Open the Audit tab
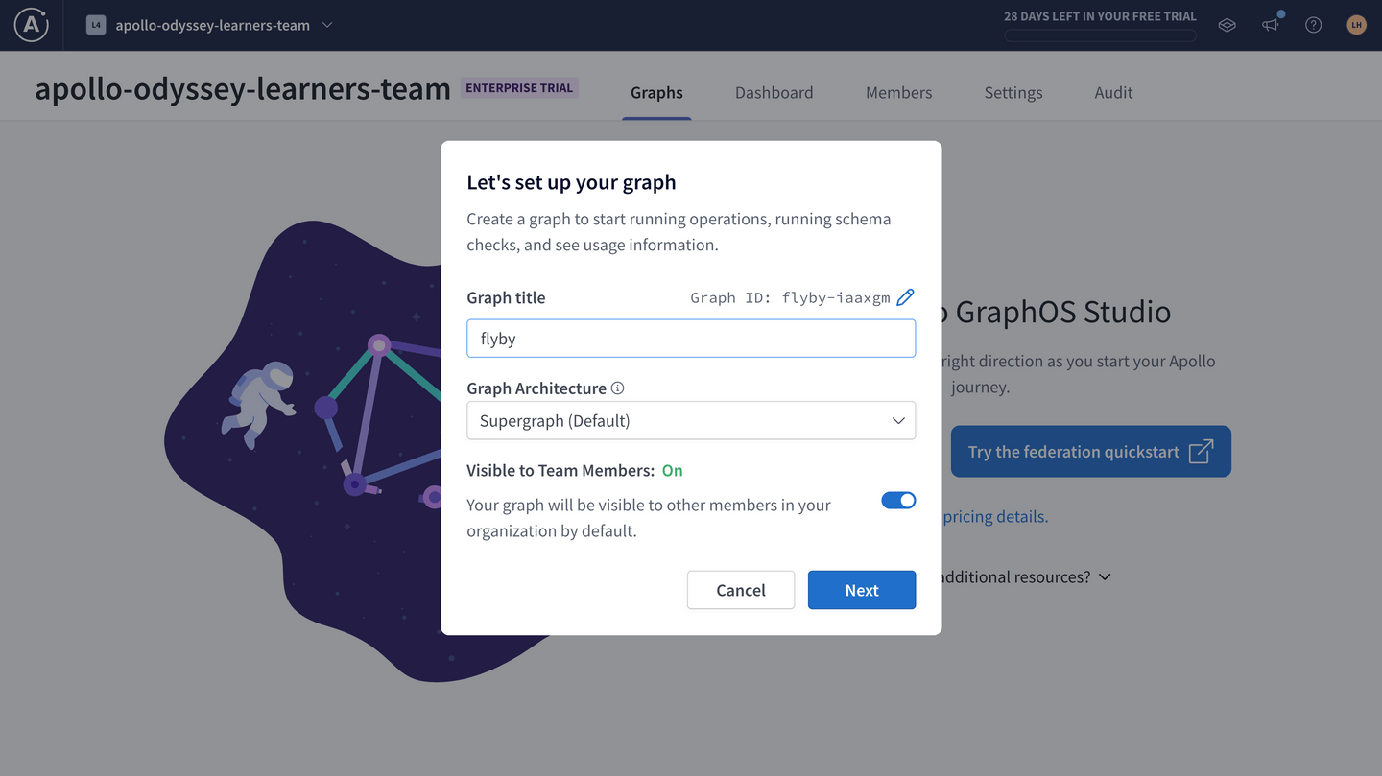Viewport: 1382px width, 776px height. [1113, 92]
